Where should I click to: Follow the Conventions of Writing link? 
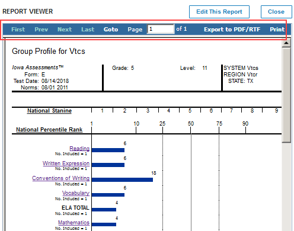(x=61, y=178)
